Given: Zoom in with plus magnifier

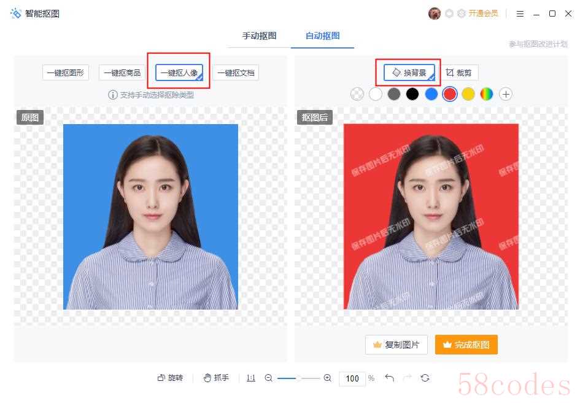Looking at the screenshot, I should coord(327,378).
